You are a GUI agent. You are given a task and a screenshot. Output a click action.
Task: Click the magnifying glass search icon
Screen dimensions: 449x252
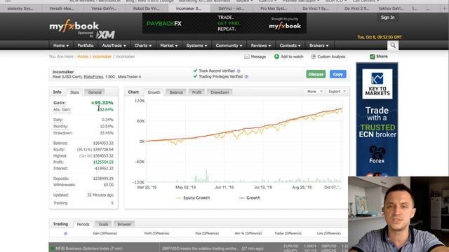[393, 45]
